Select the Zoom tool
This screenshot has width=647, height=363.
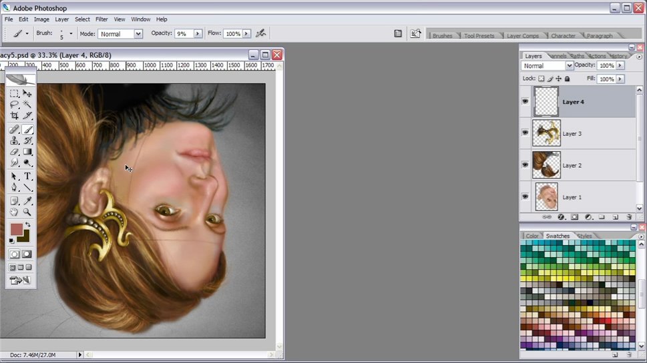[27, 212]
